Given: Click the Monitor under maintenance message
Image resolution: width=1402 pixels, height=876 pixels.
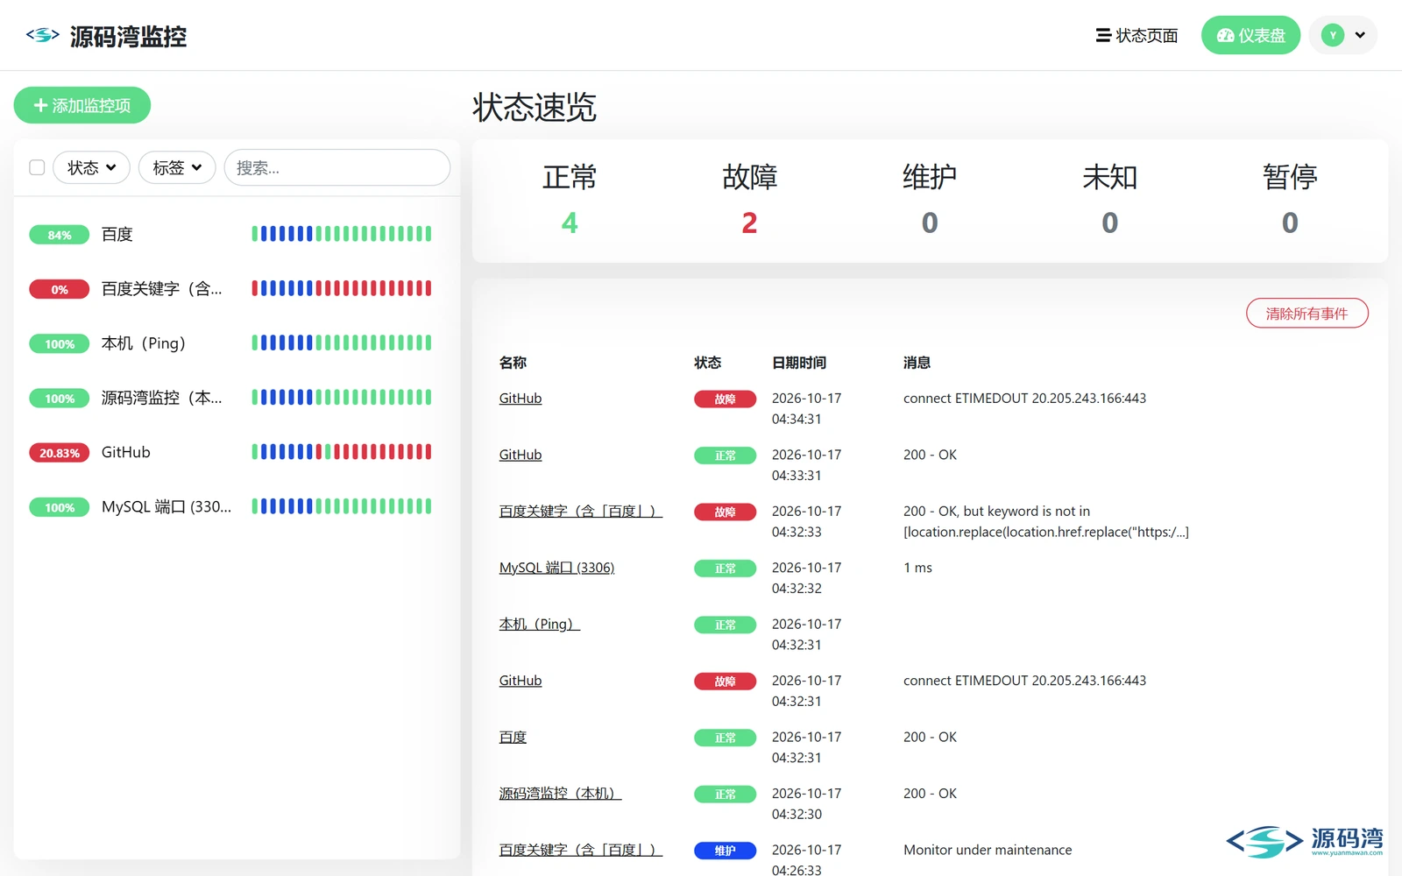Looking at the screenshot, I should 988,850.
